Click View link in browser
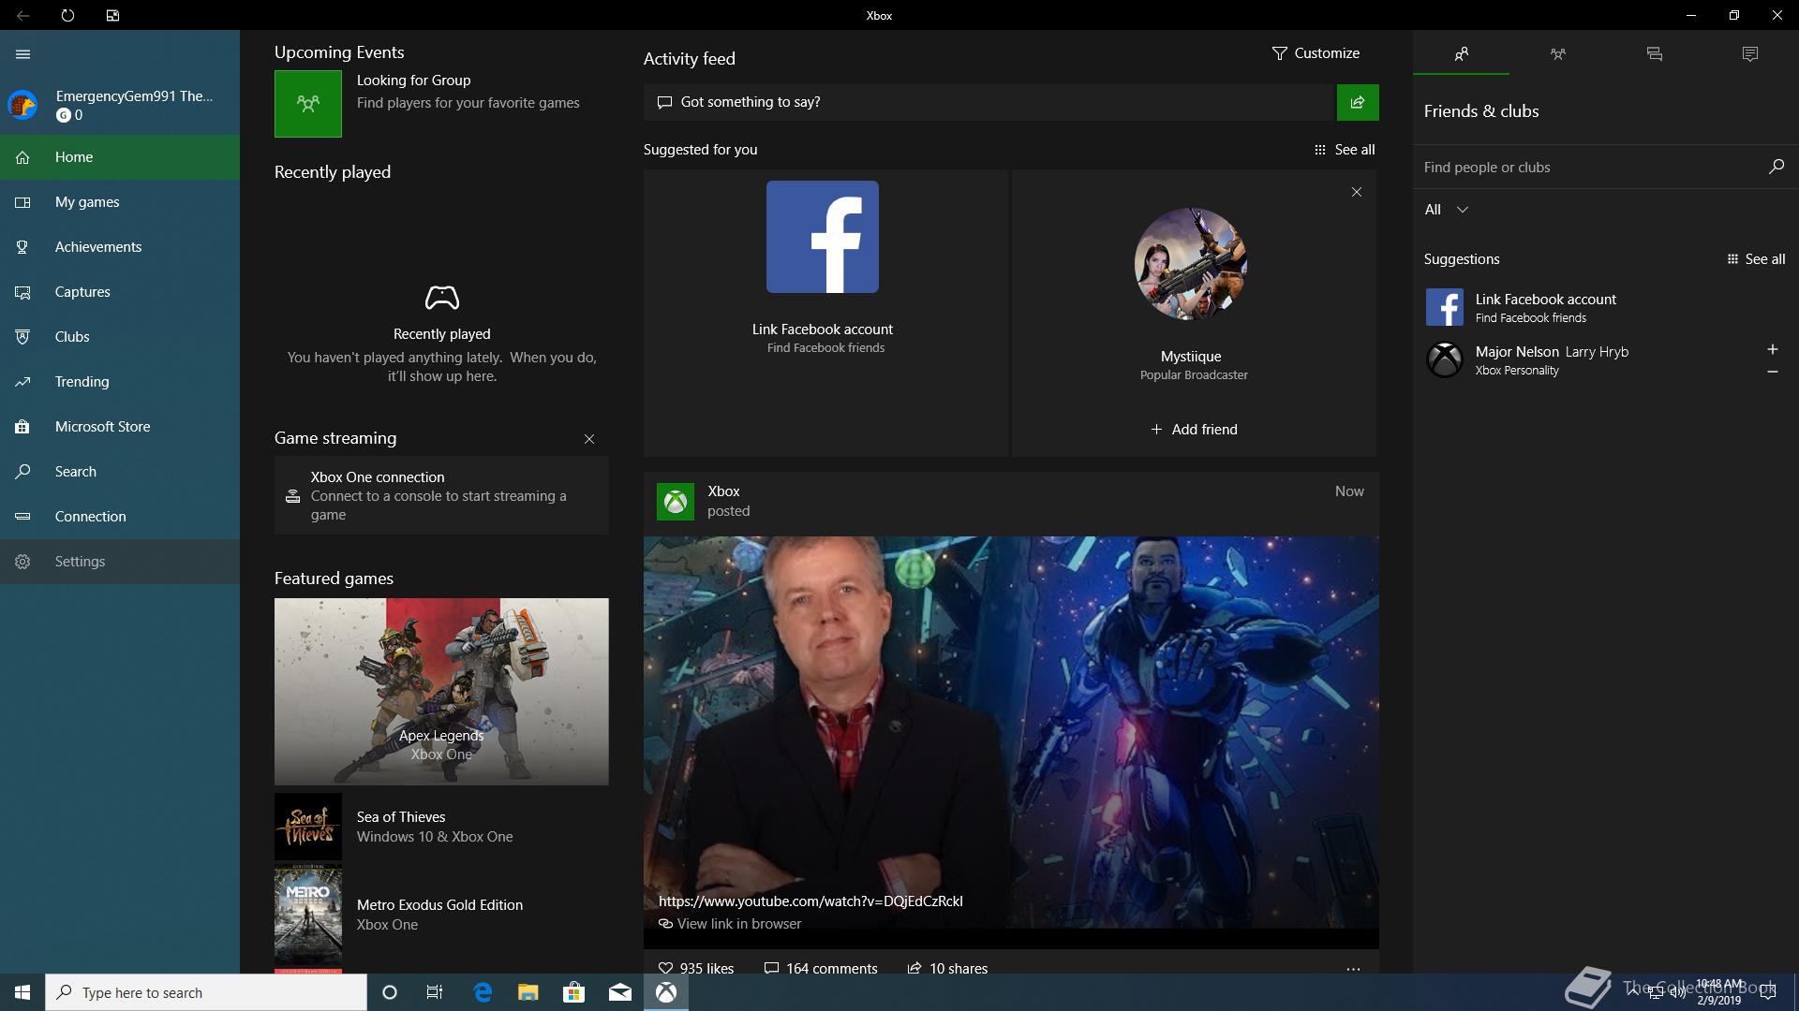This screenshot has height=1011, width=1799. coord(730,924)
